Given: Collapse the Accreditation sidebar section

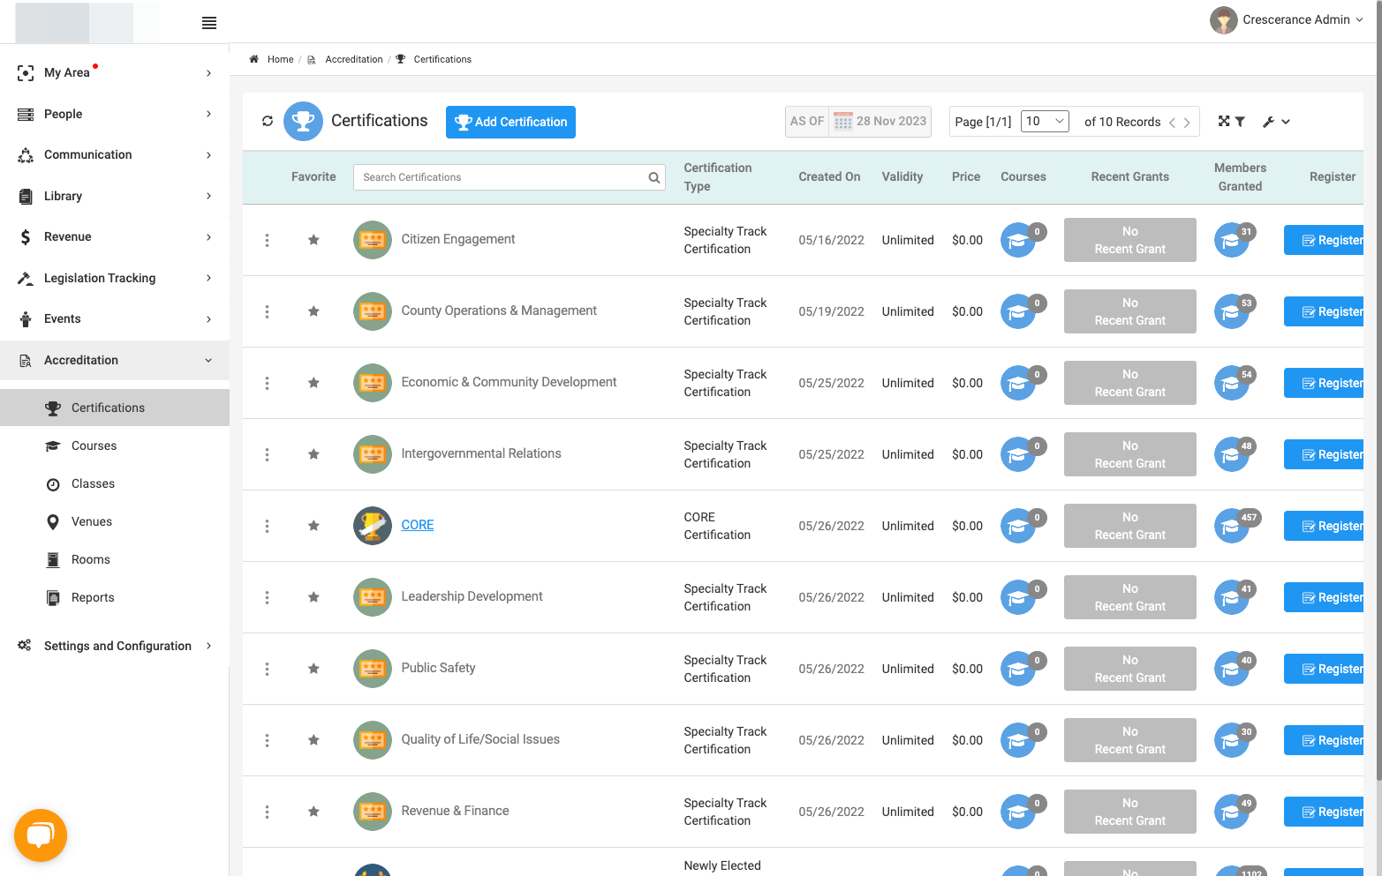Looking at the screenshot, I should (x=115, y=360).
